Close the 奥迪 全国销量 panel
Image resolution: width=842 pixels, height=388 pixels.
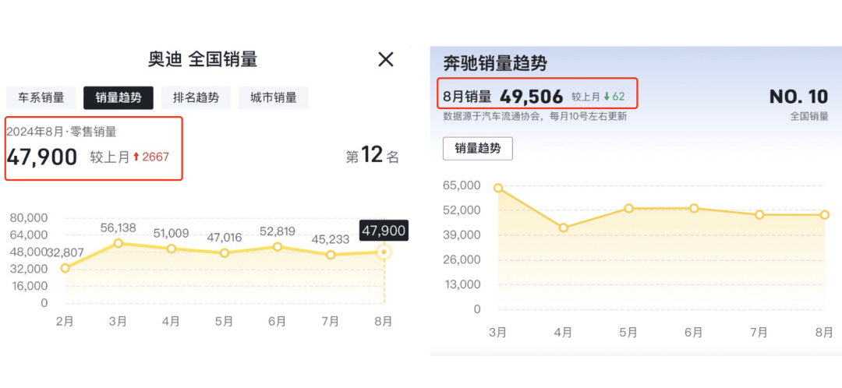click(x=385, y=59)
